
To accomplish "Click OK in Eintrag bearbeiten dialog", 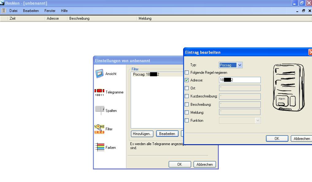I will tap(277, 139).
